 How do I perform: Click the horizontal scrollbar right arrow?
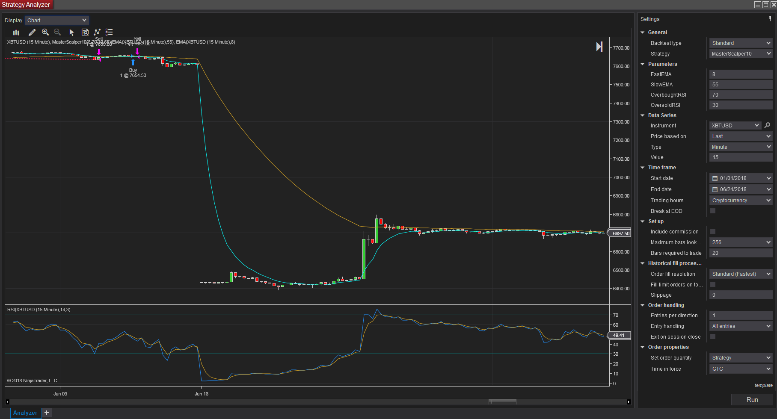(629, 402)
